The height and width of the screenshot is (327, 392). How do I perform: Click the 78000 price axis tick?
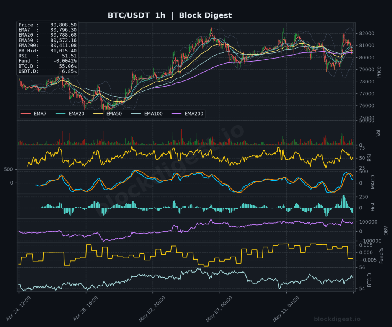point(366,82)
